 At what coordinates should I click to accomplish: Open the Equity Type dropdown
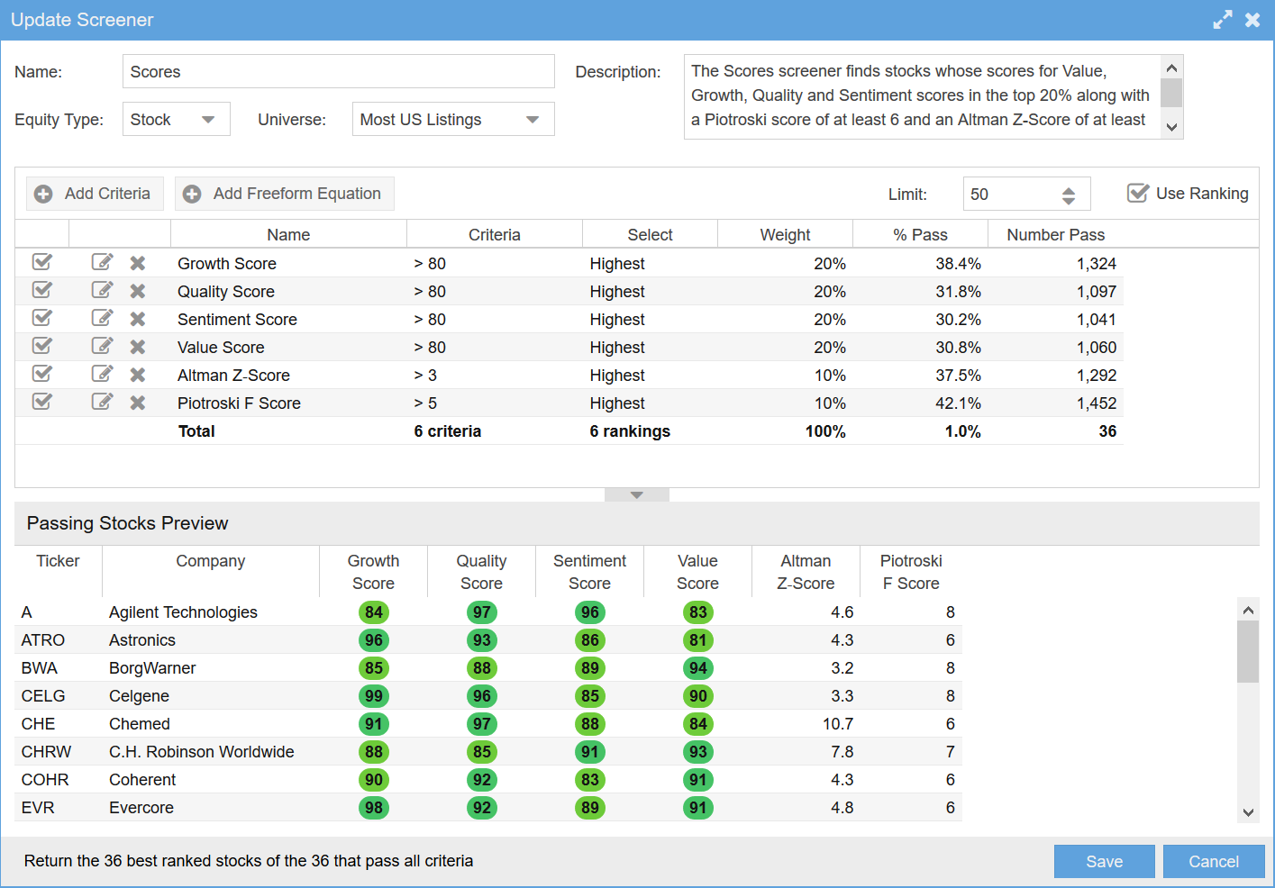click(177, 119)
